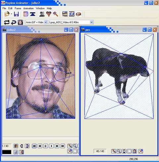This screenshot has width=159, height=162.
Task: Click the loop arrows icon
Action: coord(7,22)
